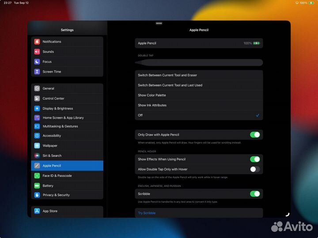This screenshot has height=238, width=318.
Task: Open Home Screen & App Library row
Action: pos(67,117)
